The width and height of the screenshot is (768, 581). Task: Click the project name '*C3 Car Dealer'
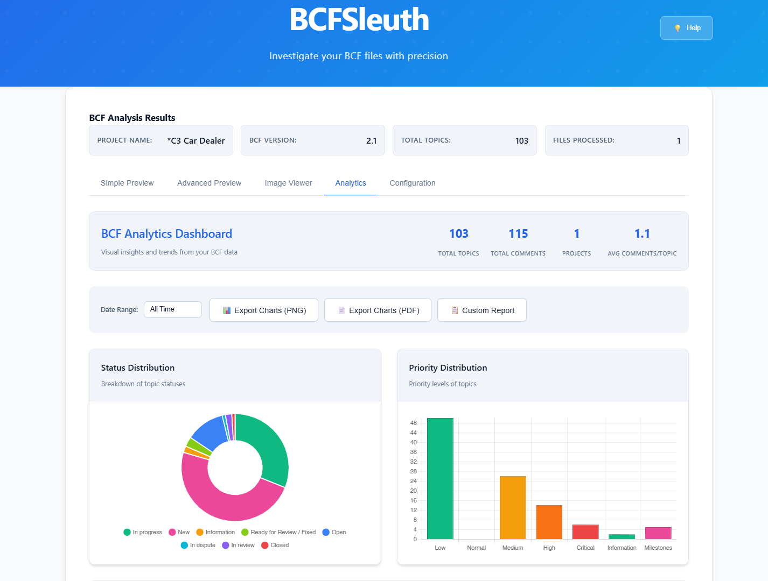click(x=196, y=140)
